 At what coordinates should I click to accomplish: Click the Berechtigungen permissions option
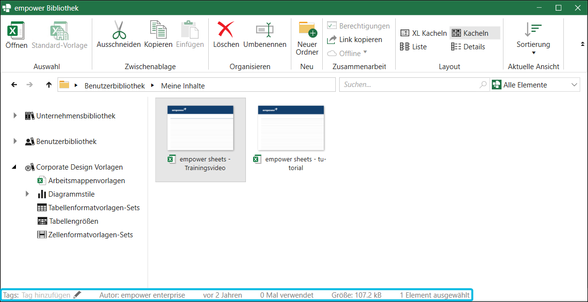(359, 26)
